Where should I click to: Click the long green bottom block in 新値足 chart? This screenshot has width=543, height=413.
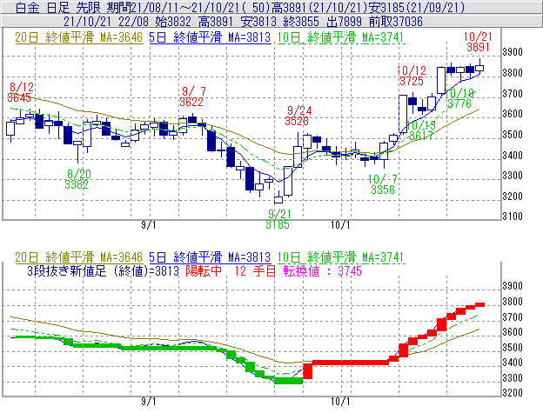289,381
